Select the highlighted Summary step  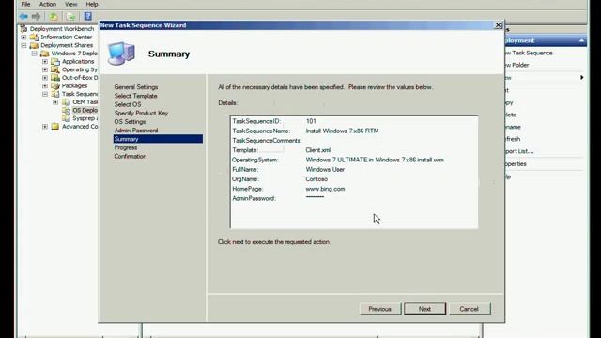coord(158,139)
